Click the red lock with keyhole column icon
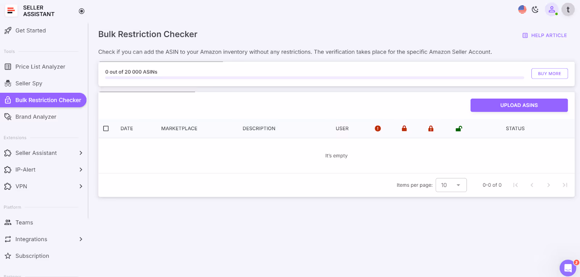 click(x=431, y=128)
